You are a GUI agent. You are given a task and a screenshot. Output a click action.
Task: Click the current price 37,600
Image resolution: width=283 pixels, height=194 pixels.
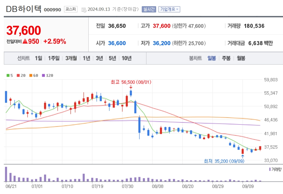tap(24, 30)
